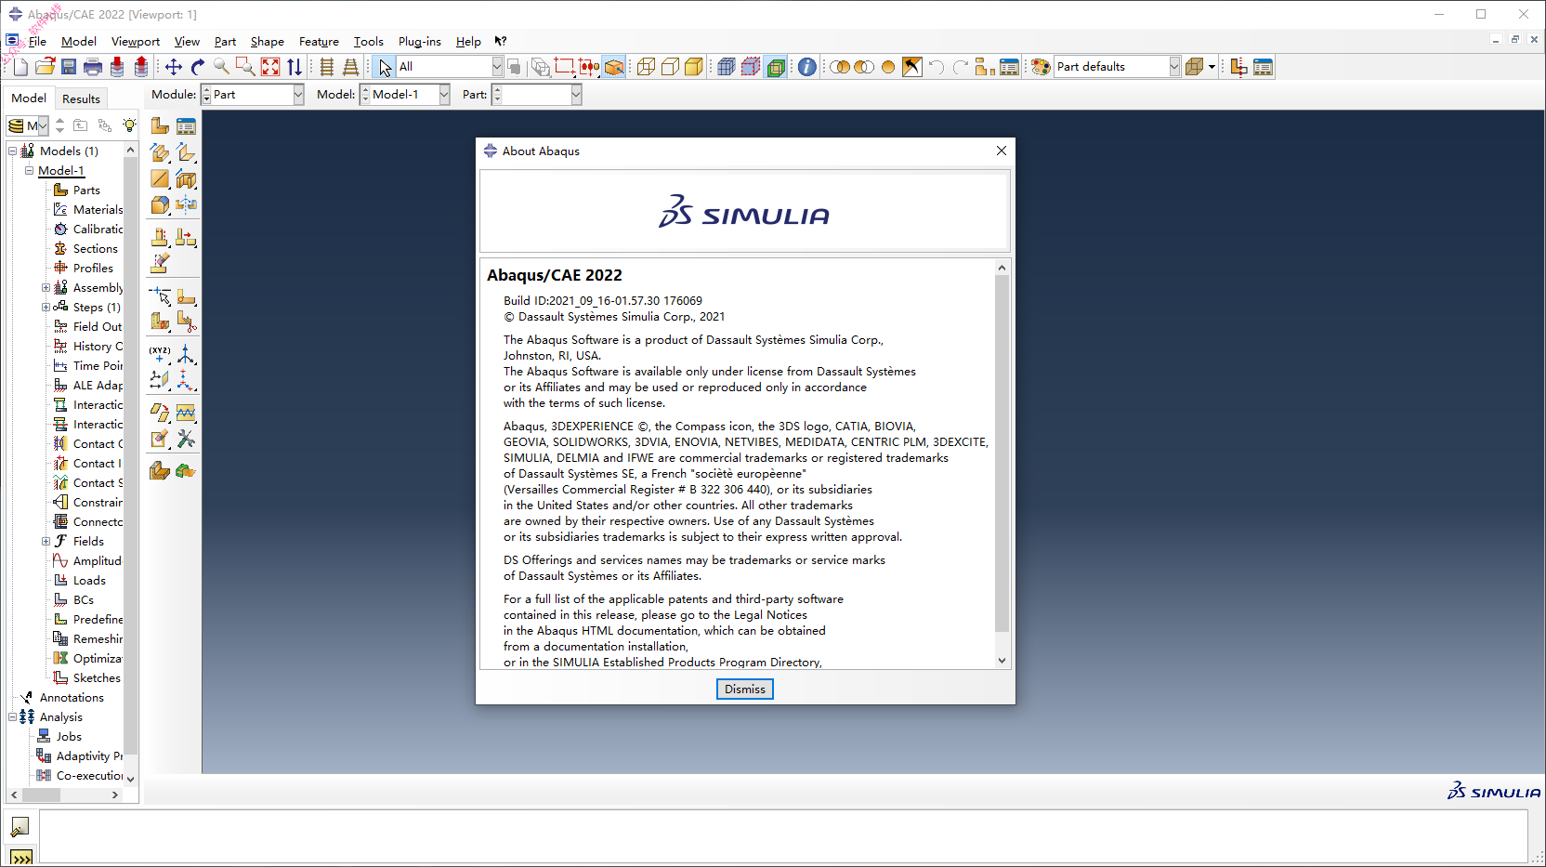The width and height of the screenshot is (1546, 867).
Task: Toggle mesh visibility cube icon
Action: pos(727,67)
